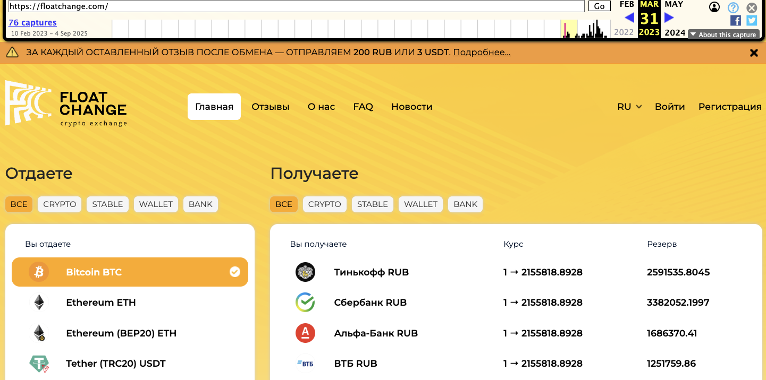This screenshot has width=766, height=380.
Task: Click the Подробнее link in banner
Action: (482, 53)
